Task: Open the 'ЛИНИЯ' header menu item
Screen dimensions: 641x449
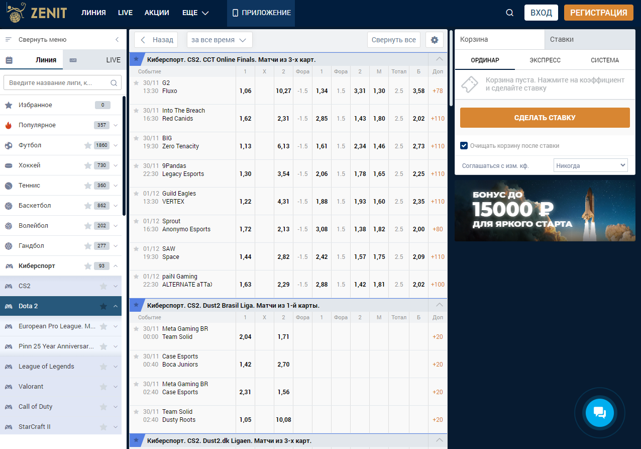Action: [93, 13]
